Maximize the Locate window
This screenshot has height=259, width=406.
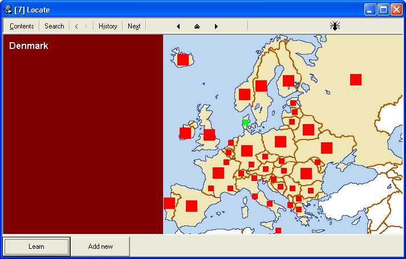(x=383, y=10)
